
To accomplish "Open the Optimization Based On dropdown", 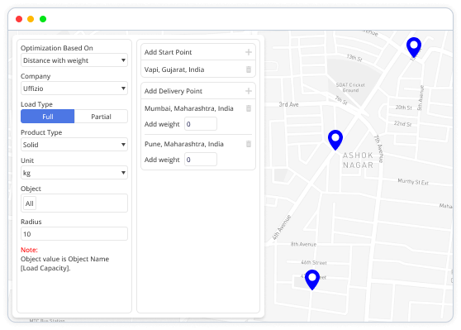I will (74, 60).
